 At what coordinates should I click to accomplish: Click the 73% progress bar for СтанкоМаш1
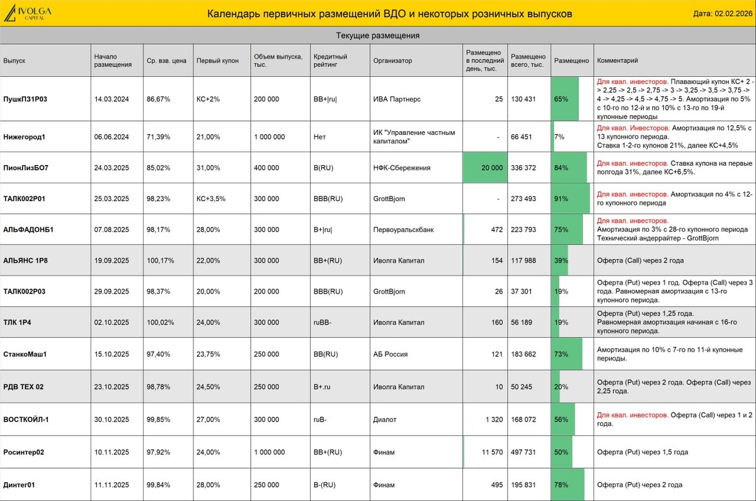[567, 354]
